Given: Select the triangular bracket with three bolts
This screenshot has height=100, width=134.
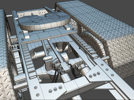Looking at the screenshot, I should pyautogui.click(x=99, y=74).
